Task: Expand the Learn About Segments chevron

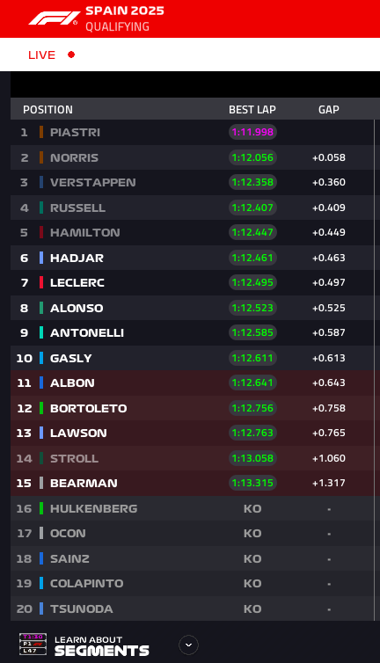Action: (x=189, y=645)
